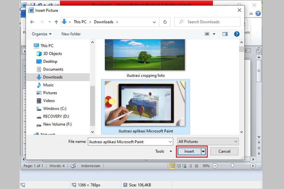Viewport: 284px width, 189px height.
Task: Refresh the Downloads folder listing
Action: (x=165, y=22)
